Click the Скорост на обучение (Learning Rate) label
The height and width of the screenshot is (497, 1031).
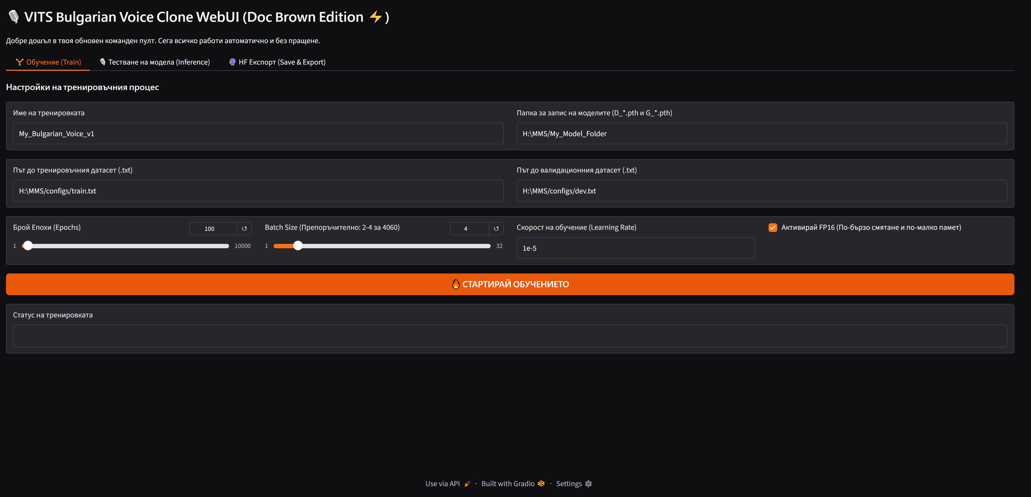(x=576, y=227)
